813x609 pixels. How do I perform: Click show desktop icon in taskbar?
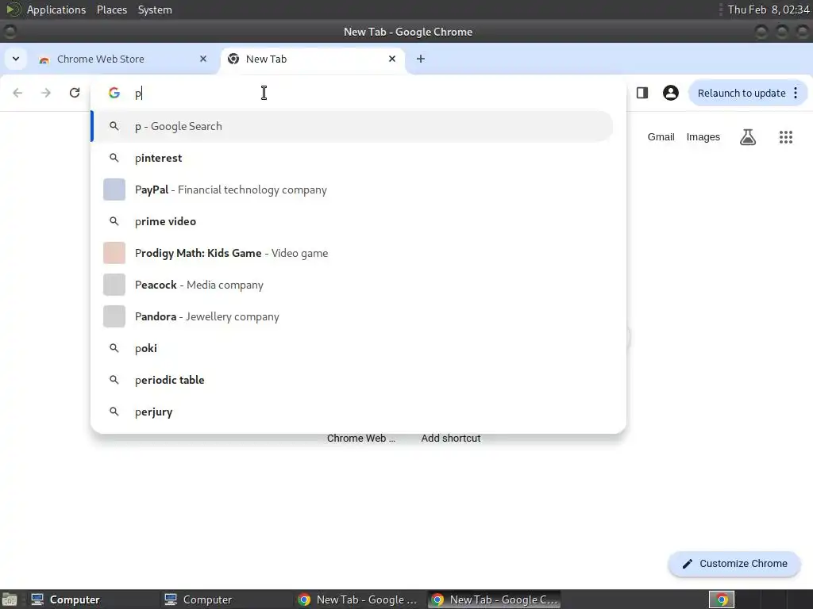pyautogui.click(x=10, y=599)
